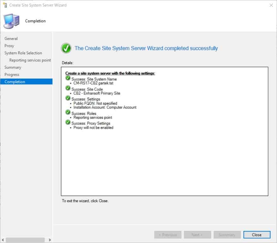This screenshot has width=277, height=243.
Task: Select the Reporting services point step
Action: [x=29, y=60]
